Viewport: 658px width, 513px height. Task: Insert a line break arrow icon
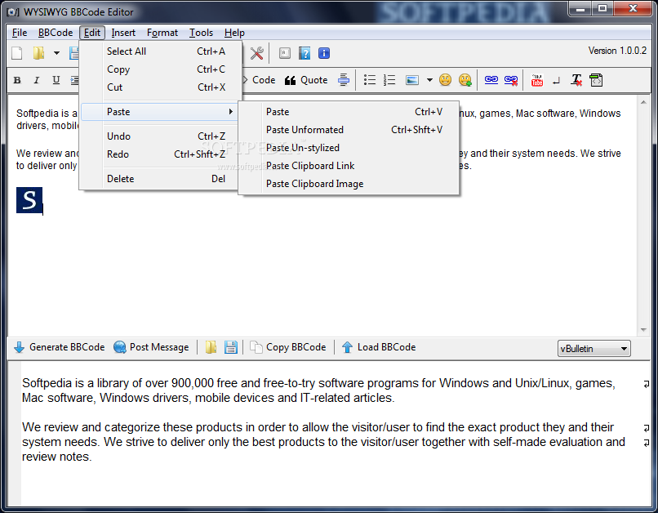[x=557, y=80]
